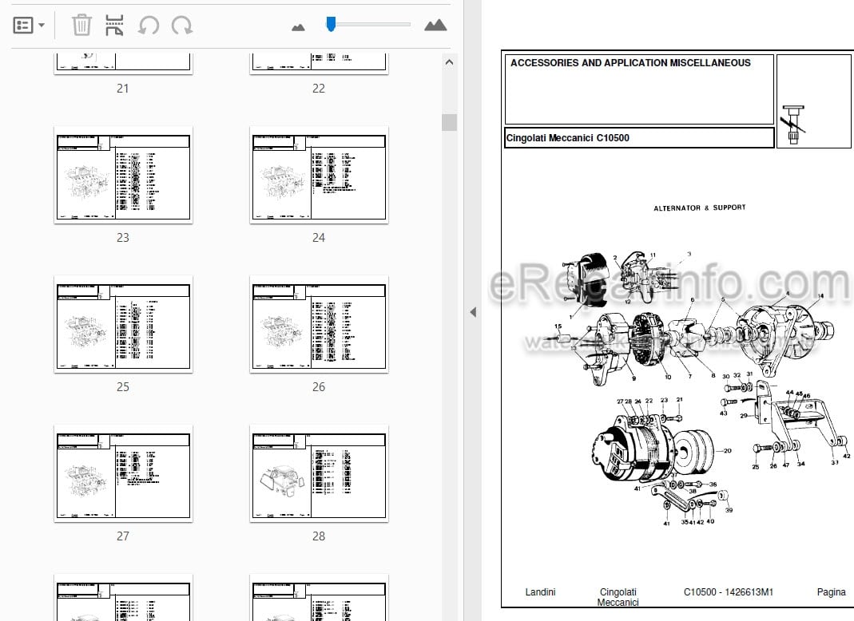Enlarge thumbnails with large mountains icon
Image resolution: width=854 pixels, height=621 pixels.
pyautogui.click(x=435, y=25)
